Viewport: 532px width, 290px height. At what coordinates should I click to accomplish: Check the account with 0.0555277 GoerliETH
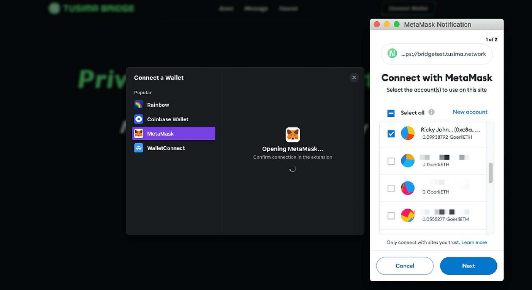391,216
